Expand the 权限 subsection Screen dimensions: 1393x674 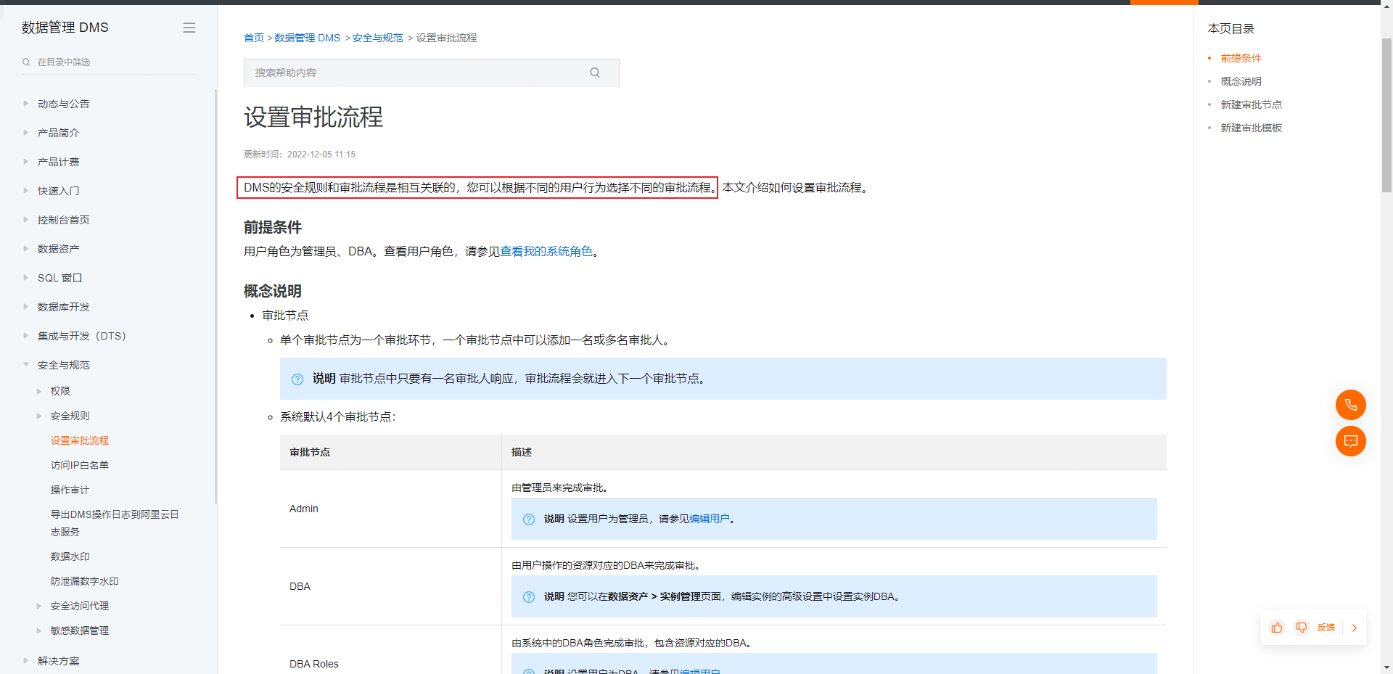[39, 391]
